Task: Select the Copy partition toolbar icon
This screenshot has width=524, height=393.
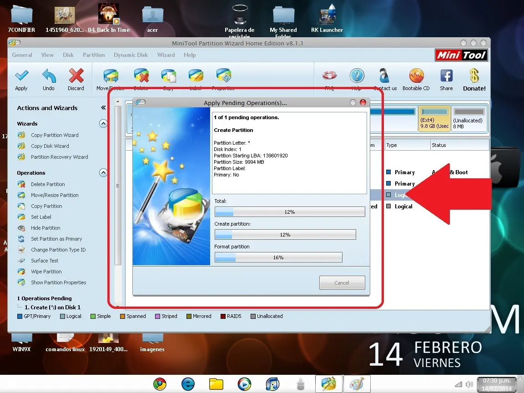Action: (168, 76)
